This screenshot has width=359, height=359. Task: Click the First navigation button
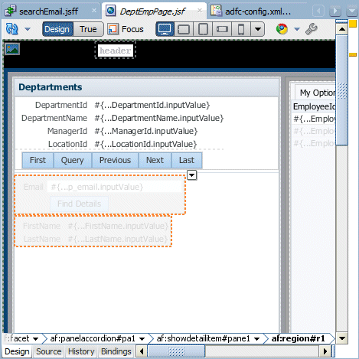[x=38, y=160]
